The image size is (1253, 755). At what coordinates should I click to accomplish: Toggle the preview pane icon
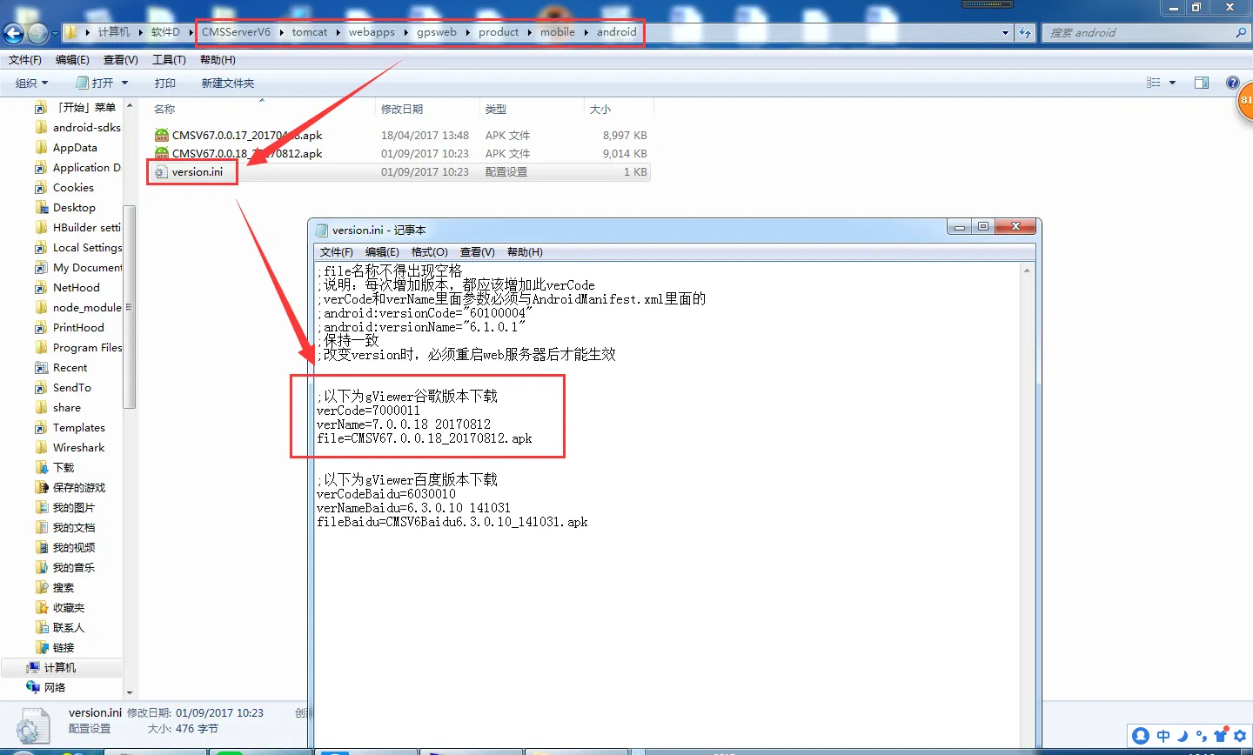(1202, 83)
